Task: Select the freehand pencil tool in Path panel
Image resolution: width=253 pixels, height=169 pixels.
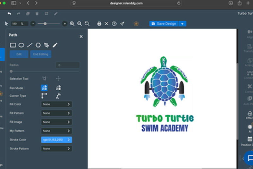Action: pos(55,45)
